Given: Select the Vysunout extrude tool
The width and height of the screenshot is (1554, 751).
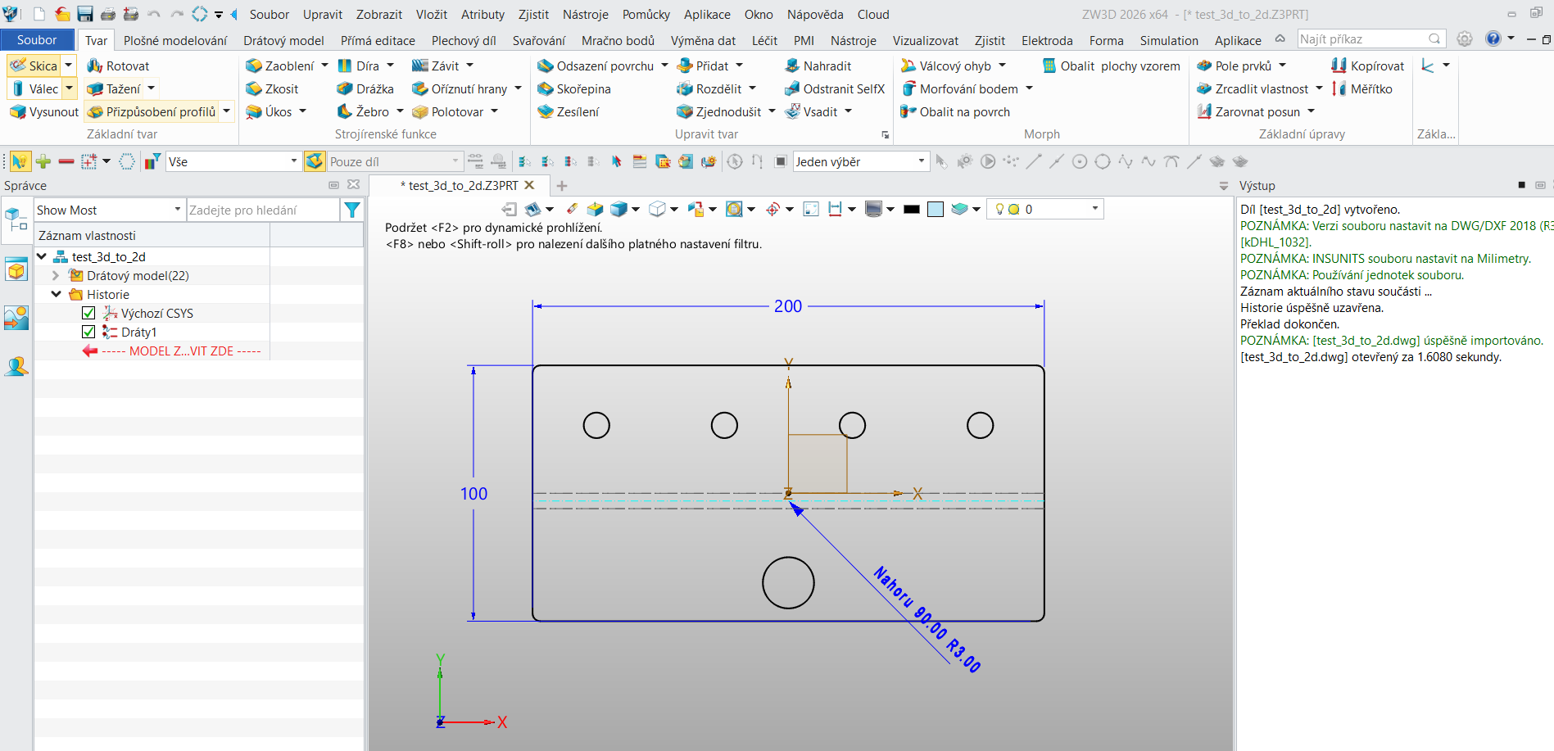Looking at the screenshot, I should (x=44, y=111).
